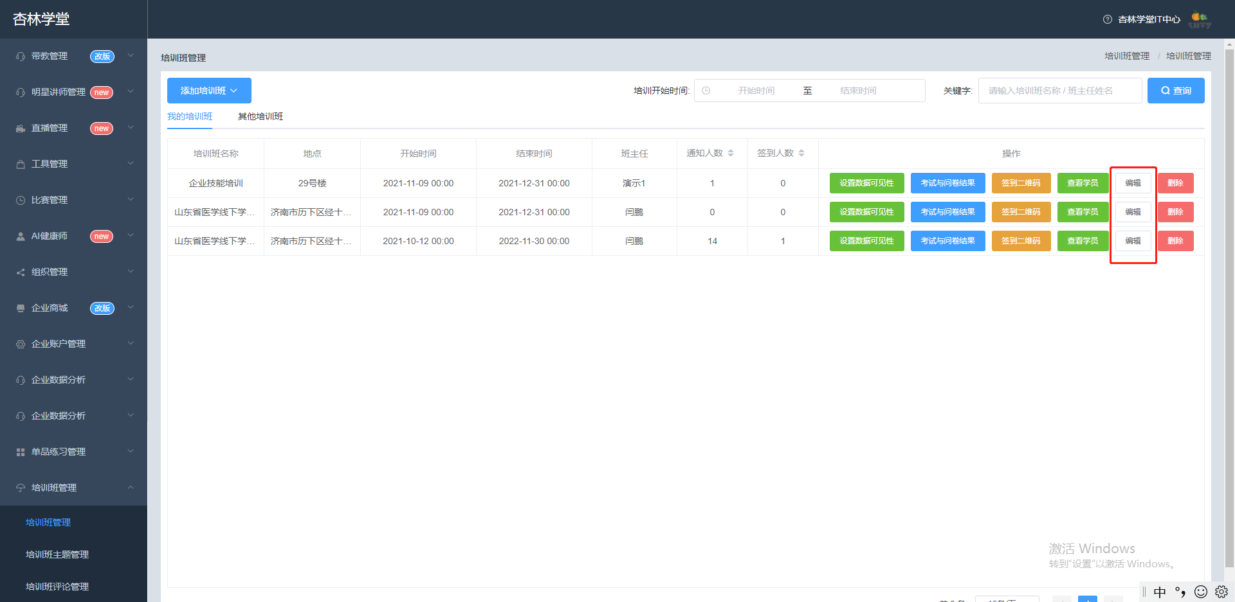Click the clock icon in the start time field

pos(706,91)
